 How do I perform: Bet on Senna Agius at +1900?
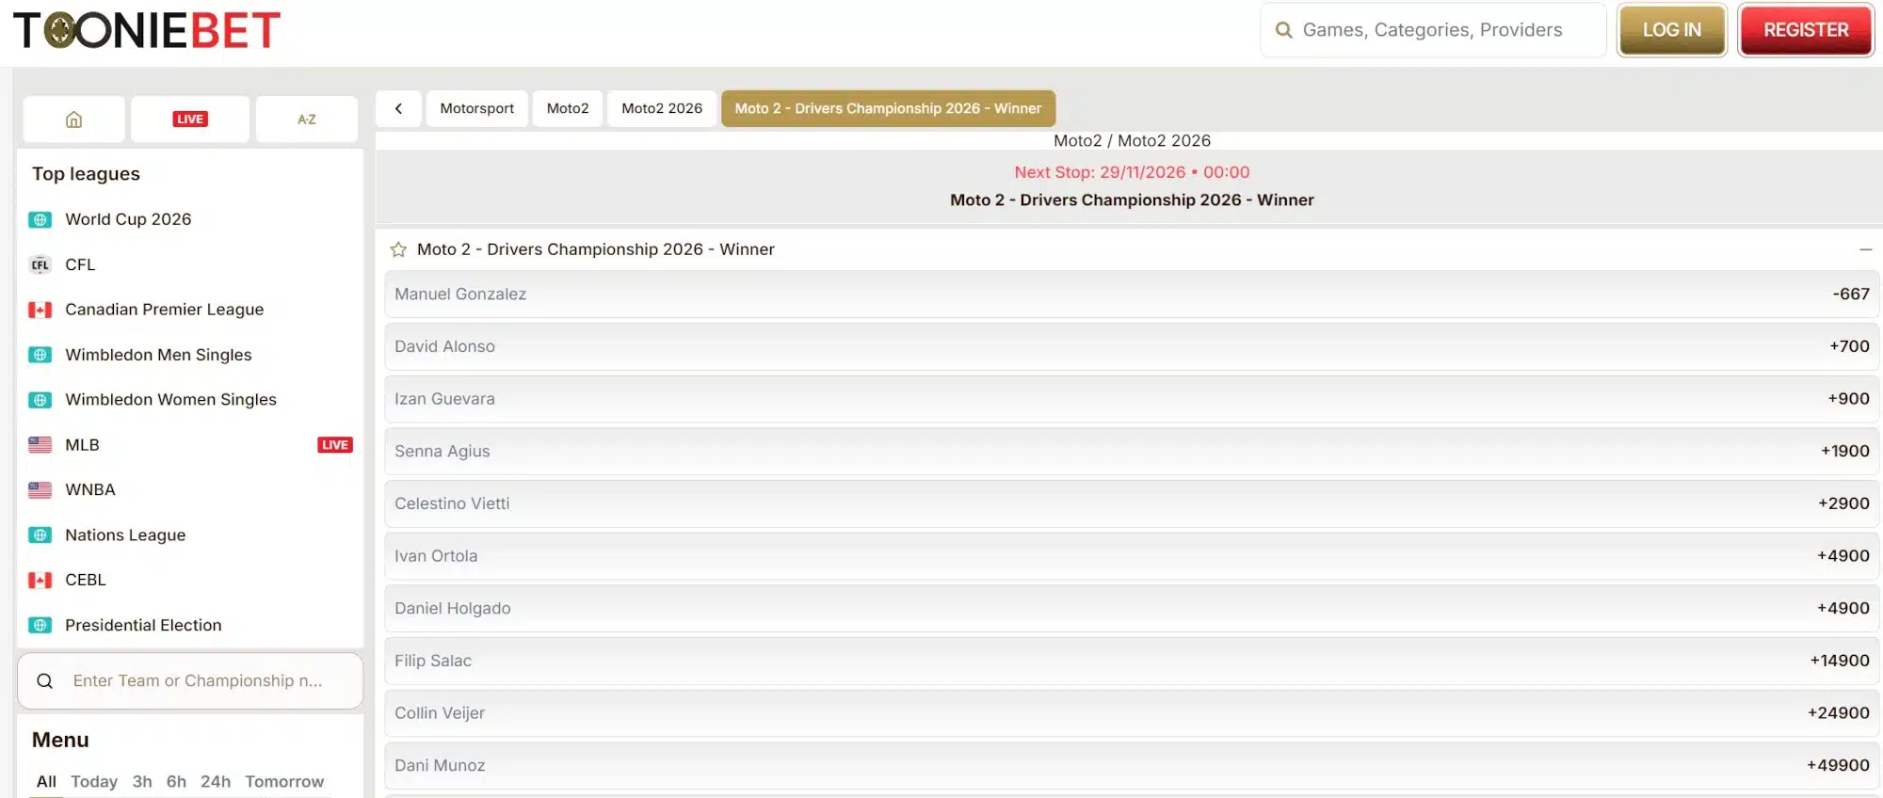click(x=1132, y=452)
